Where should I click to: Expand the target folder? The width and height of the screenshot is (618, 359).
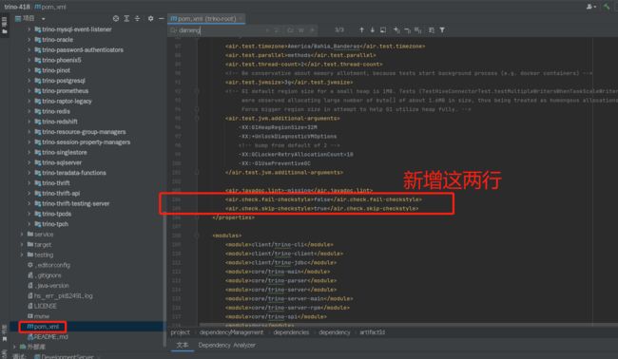[x=22, y=244]
